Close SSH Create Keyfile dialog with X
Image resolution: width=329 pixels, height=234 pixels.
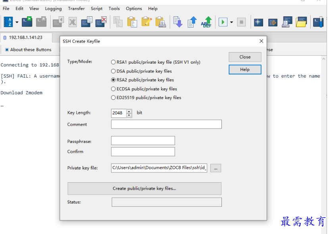click(261, 41)
